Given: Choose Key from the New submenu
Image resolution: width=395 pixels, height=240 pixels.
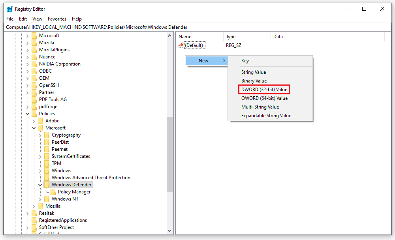Looking at the screenshot, I should pos(270,61).
